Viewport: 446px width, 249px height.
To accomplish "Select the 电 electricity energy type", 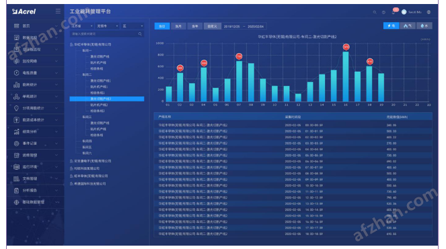I will coord(391,26).
